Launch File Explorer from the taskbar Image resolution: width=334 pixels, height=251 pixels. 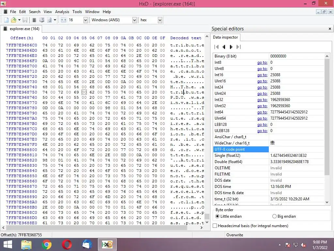26,244
